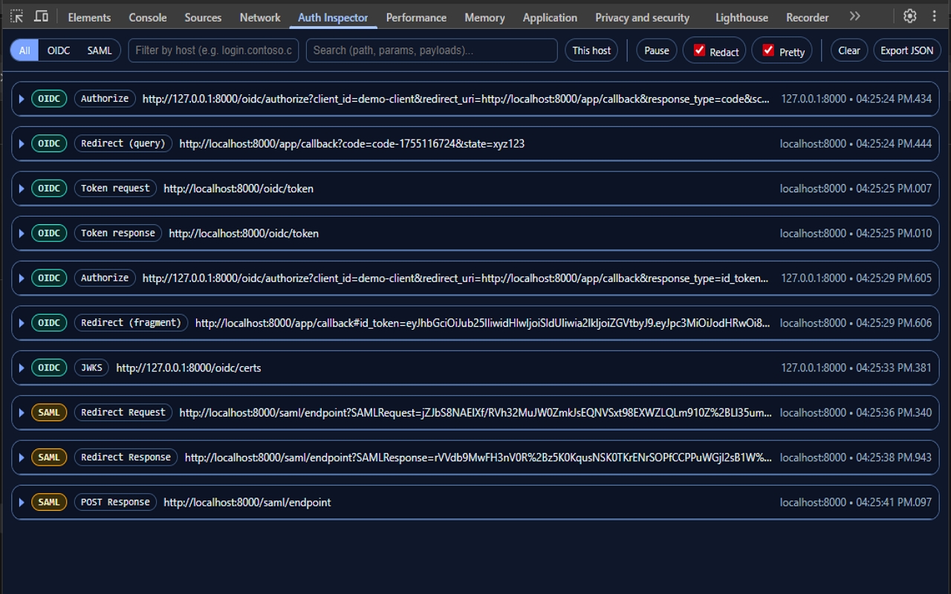Select the inspect element cursor icon
This screenshot has width=951, height=594.
pos(15,16)
